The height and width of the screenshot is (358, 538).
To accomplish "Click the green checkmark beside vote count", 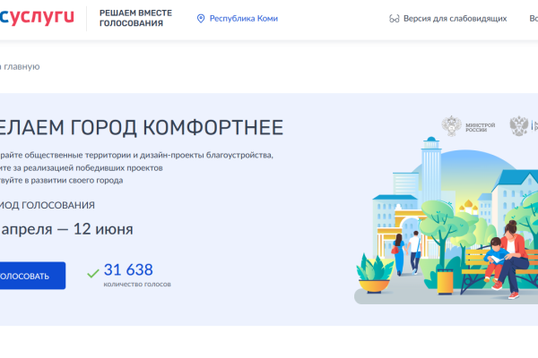I will point(93,272).
